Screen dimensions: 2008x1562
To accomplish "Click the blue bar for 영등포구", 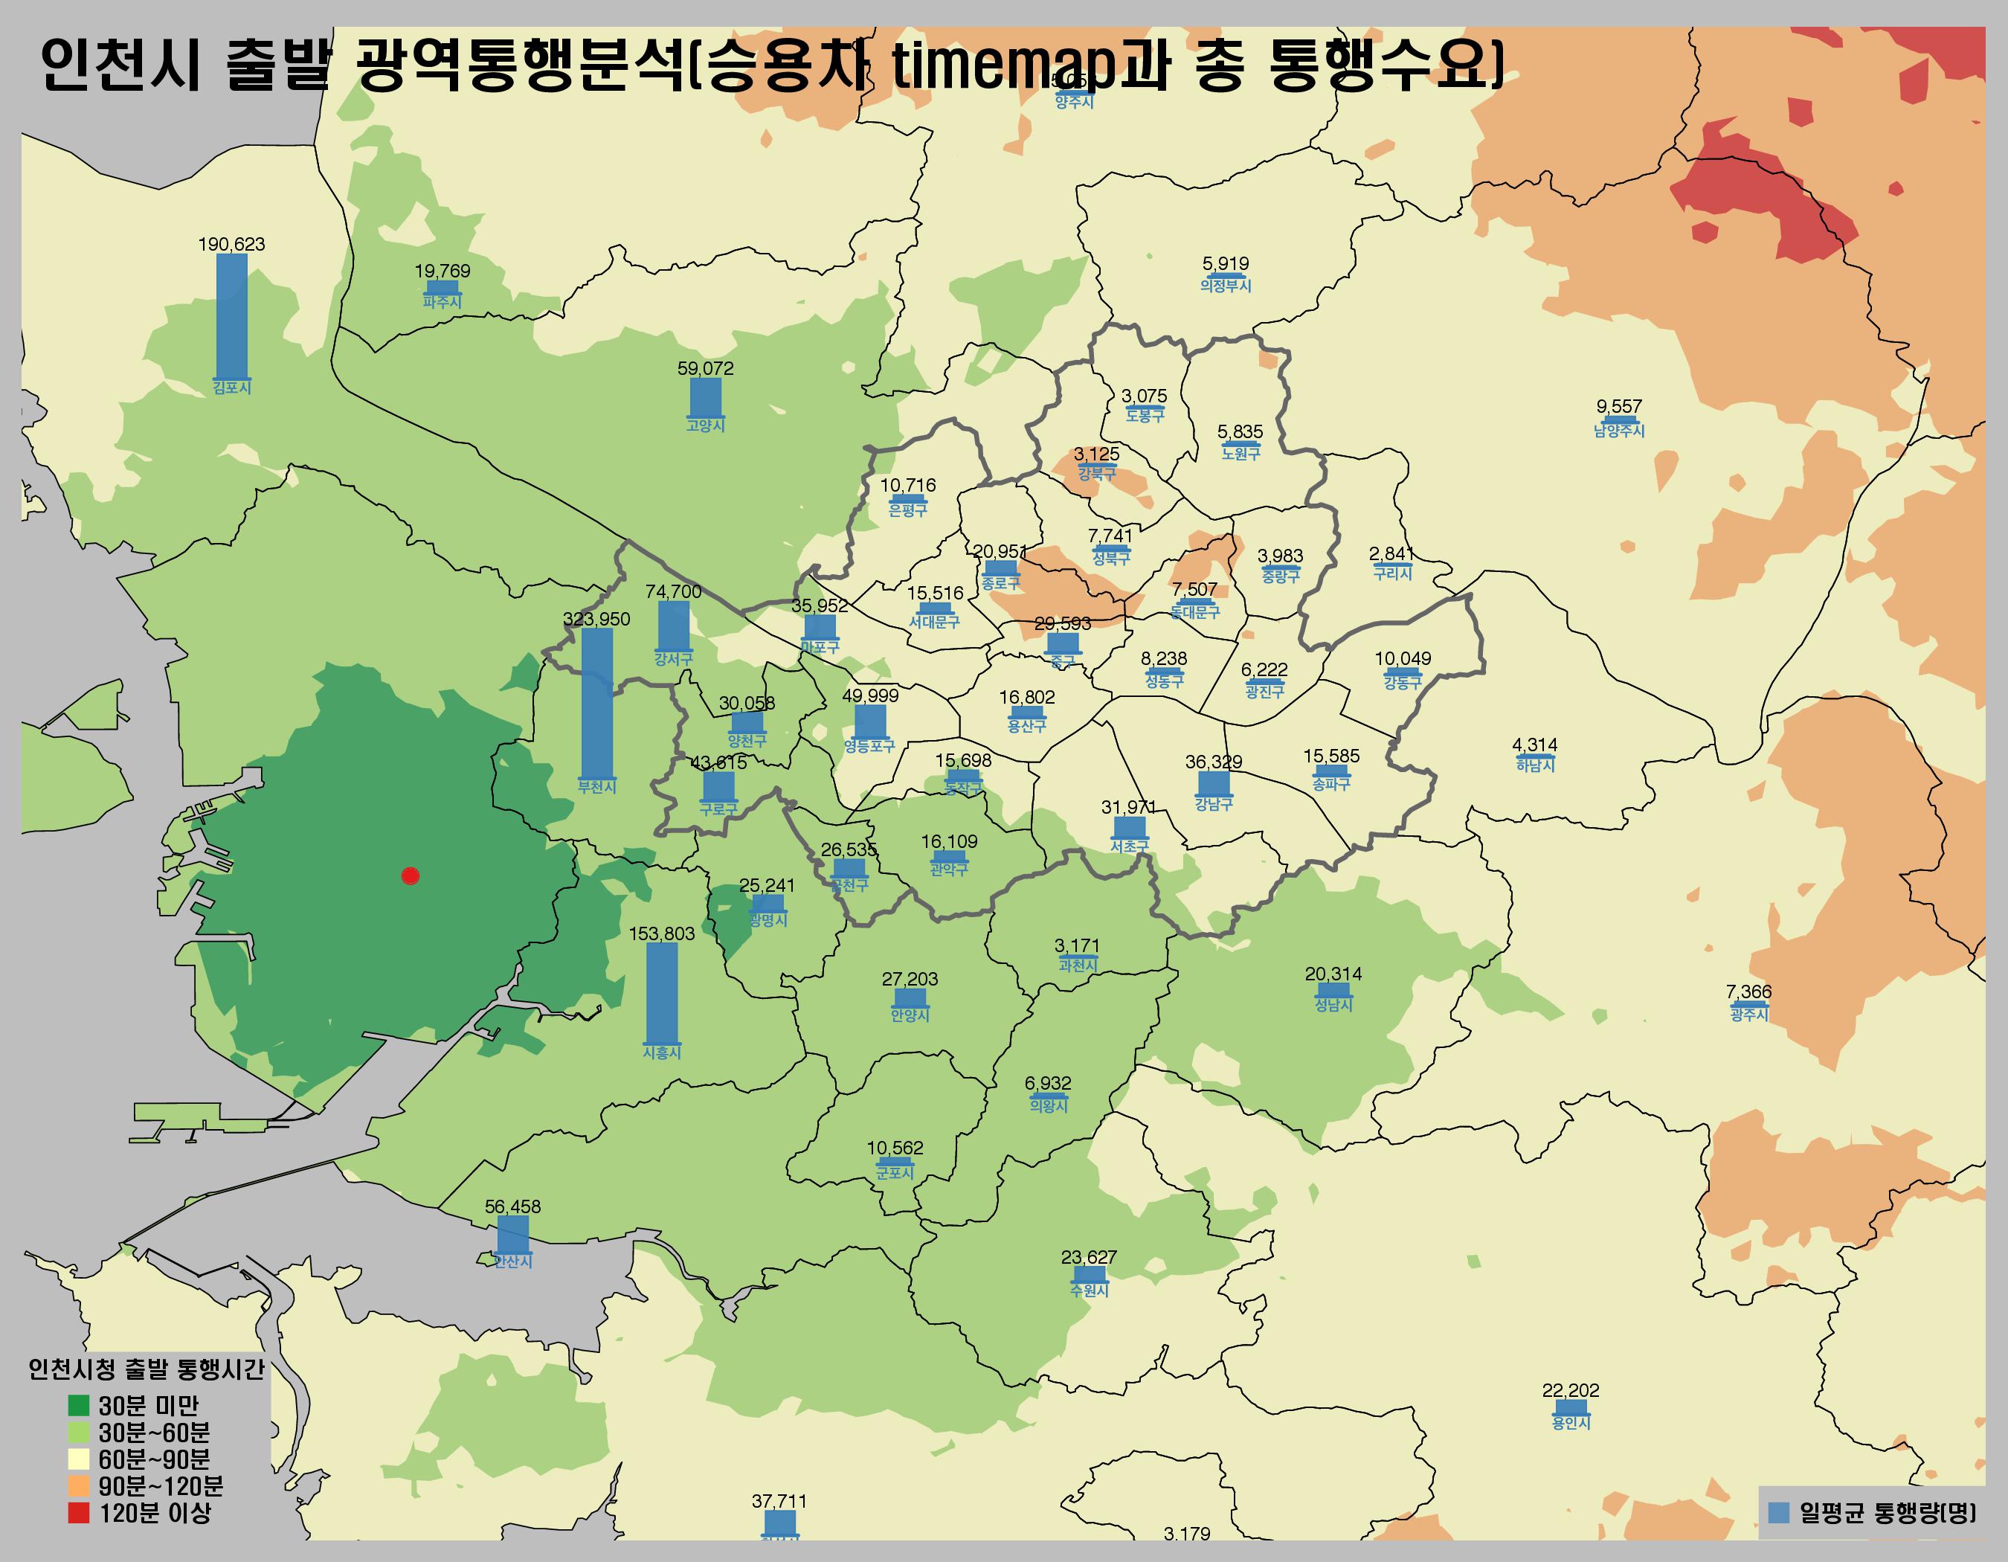I will pos(870,721).
